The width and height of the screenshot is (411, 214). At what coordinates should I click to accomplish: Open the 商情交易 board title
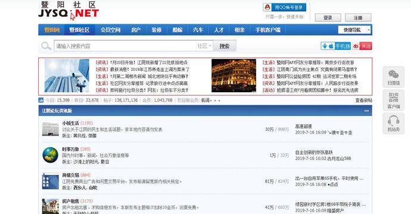pyautogui.click(x=70, y=175)
